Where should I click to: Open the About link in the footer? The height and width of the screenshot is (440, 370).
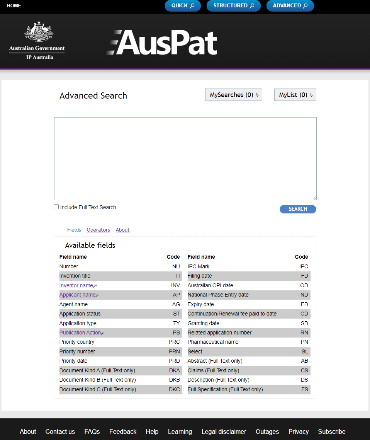tap(28, 431)
